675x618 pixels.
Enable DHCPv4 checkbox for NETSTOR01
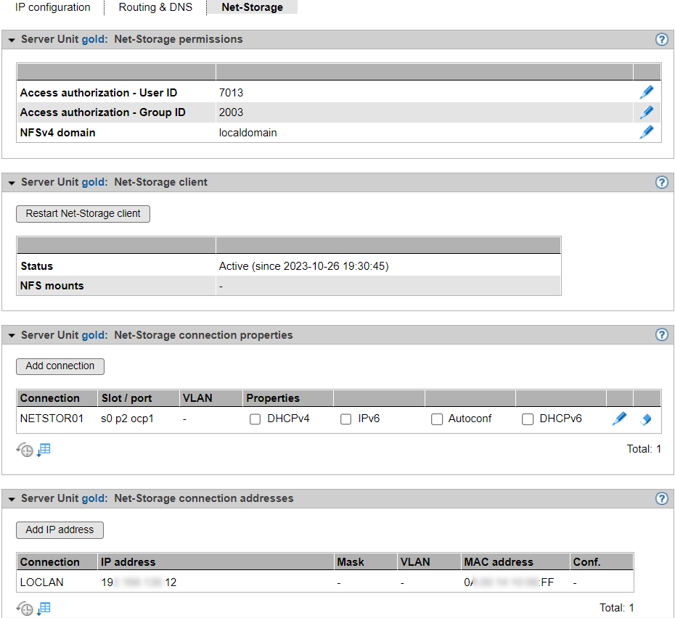click(255, 419)
